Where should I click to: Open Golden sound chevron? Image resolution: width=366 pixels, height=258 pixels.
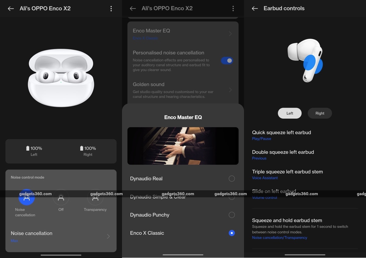pyautogui.click(x=230, y=90)
